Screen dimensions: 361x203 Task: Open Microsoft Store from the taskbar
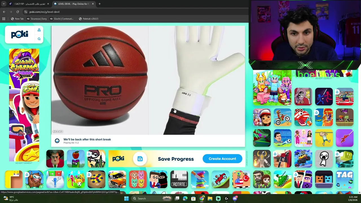point(193,198)
